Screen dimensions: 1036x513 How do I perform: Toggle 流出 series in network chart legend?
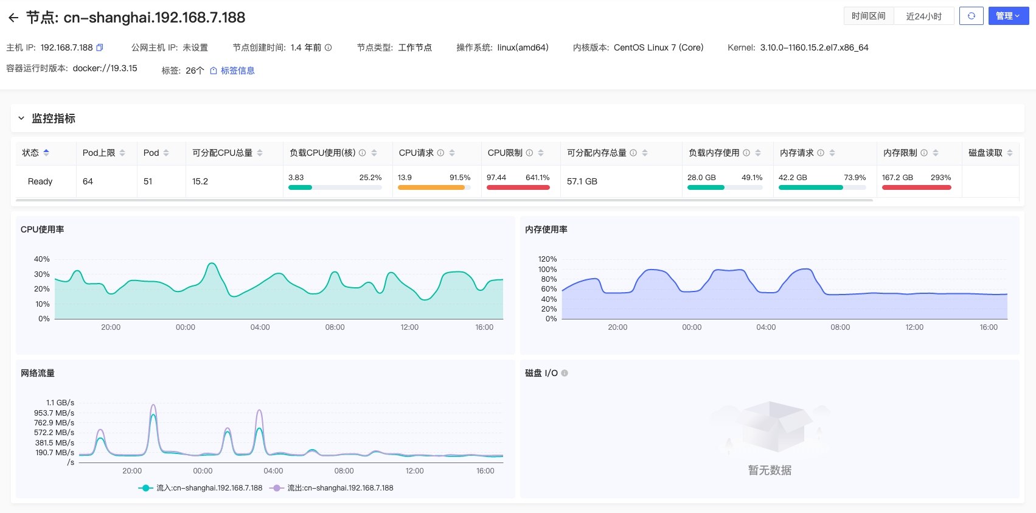[x=331, y=488]
